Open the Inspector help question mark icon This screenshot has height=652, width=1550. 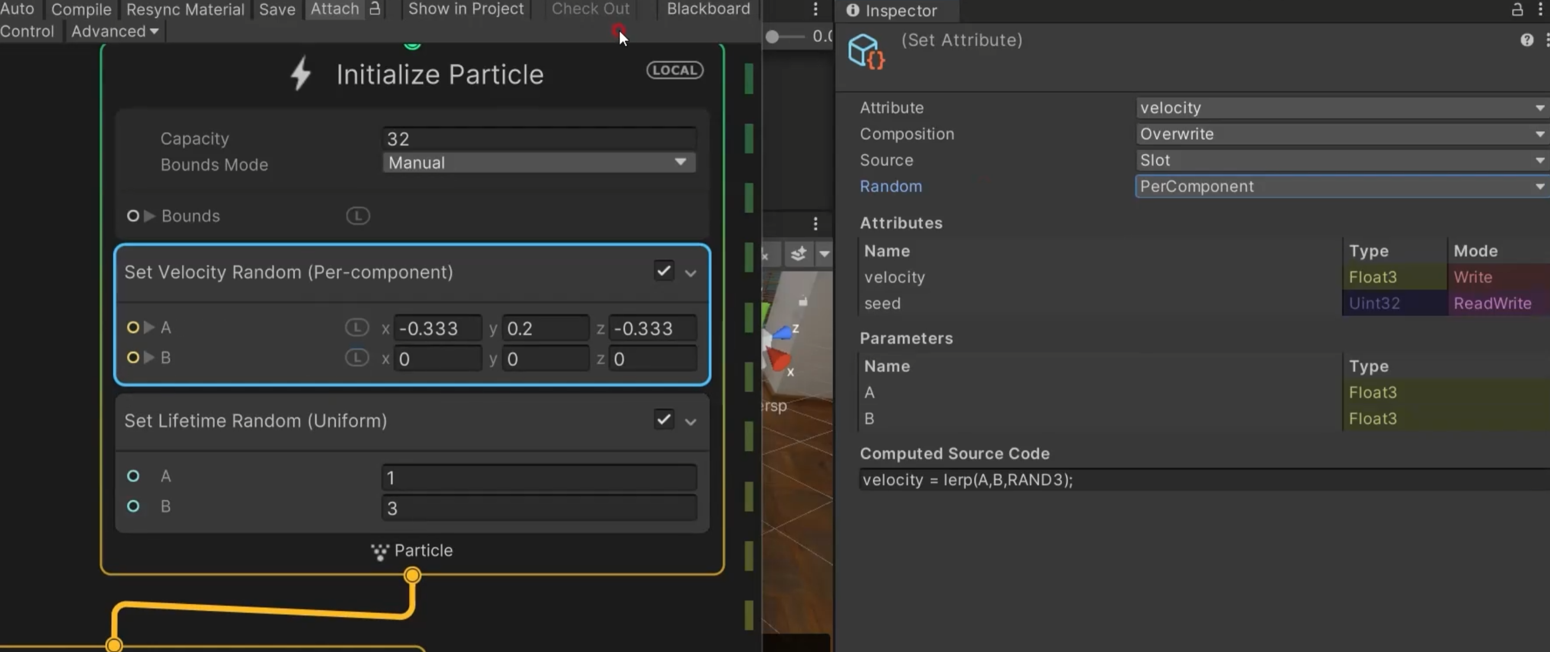[x=1527, y=40]
